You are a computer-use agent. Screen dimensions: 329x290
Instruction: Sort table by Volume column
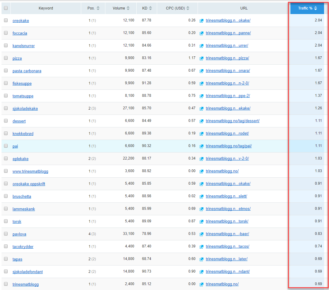tap(121, 8)
